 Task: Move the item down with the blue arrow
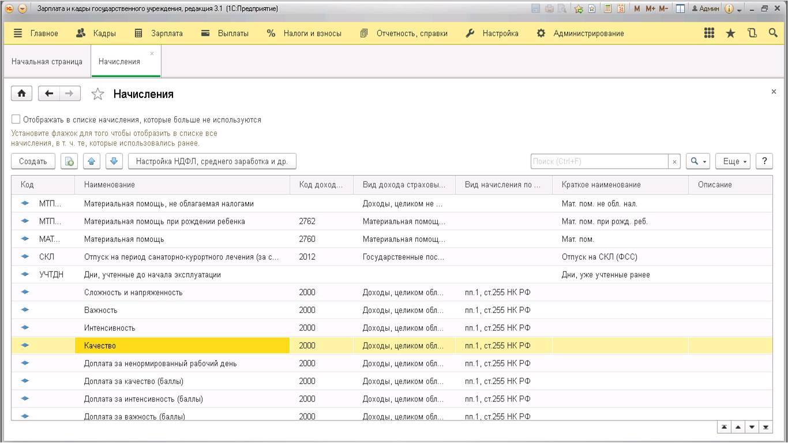pos(114,162)
